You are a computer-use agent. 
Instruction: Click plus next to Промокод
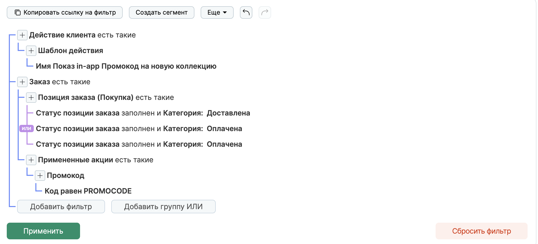tap(40, 176)
